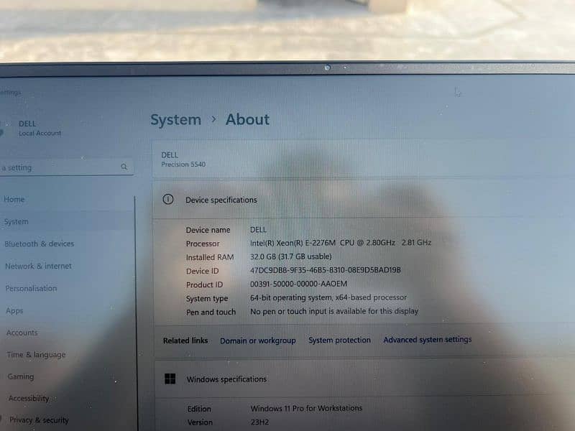This screenshot has height=431, width=575.
Task: Click the search magnifier icon
Action: click(124, 167)
